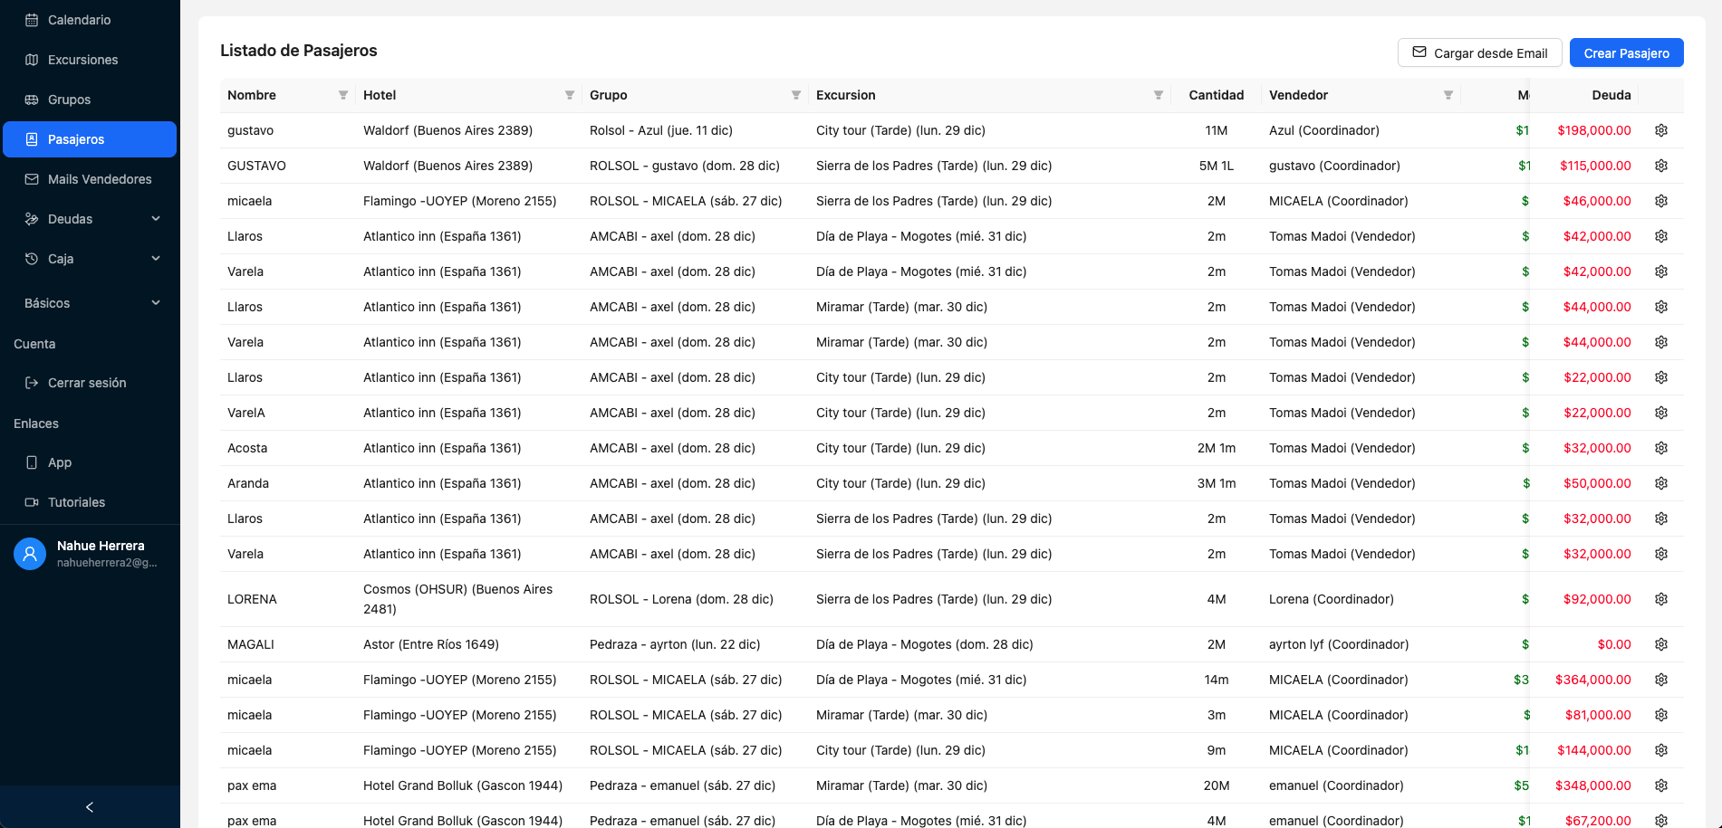This screenshot has width=1722, height=828.
Task: Open the Excursion column filter
Action: (1159, 95)
